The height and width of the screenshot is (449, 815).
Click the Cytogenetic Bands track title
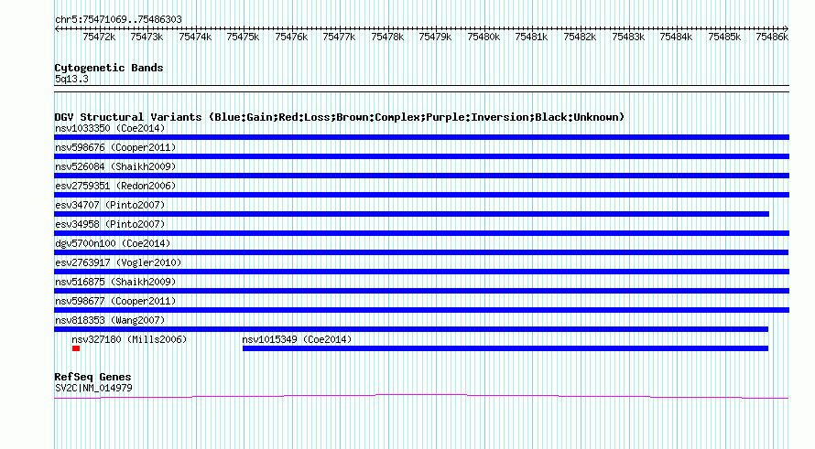pyautogui.click(x=109, y=68)
